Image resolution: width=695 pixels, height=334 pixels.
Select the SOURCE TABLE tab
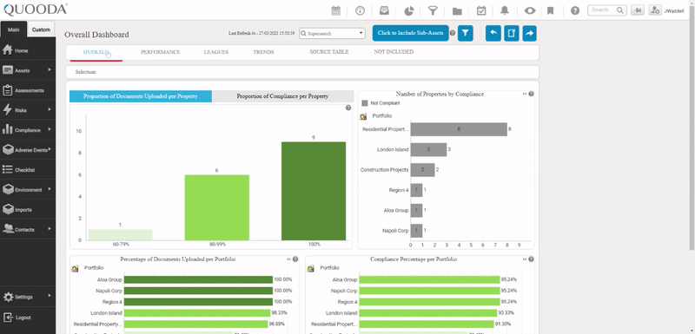[x=329, y=52]
